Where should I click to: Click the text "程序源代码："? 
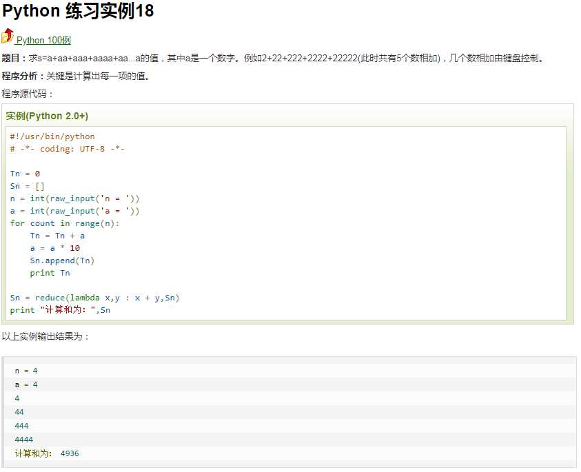click(x=28, y=94)
